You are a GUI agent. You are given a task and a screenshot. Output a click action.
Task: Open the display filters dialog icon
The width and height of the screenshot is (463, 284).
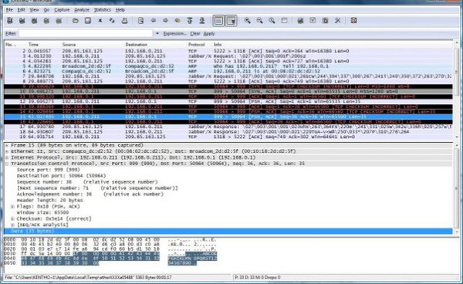pyautogui.click(x=313, y=21)
